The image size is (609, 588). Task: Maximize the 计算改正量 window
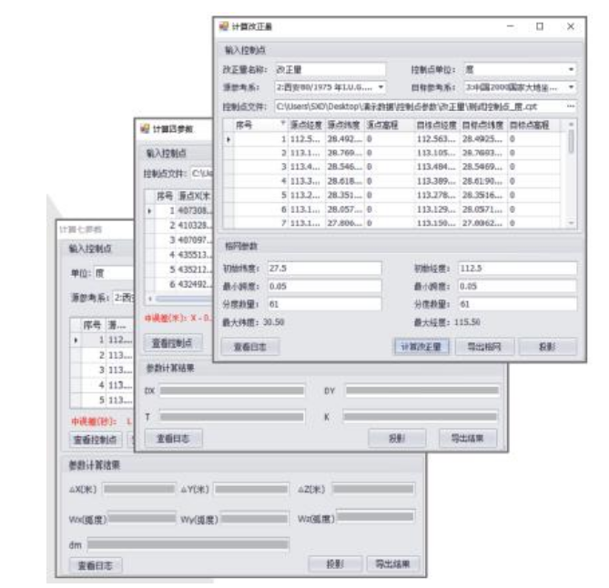click(x=540, y=28)
